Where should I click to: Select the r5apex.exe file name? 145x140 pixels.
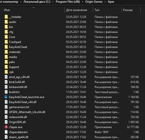click(x=16, y=127)
